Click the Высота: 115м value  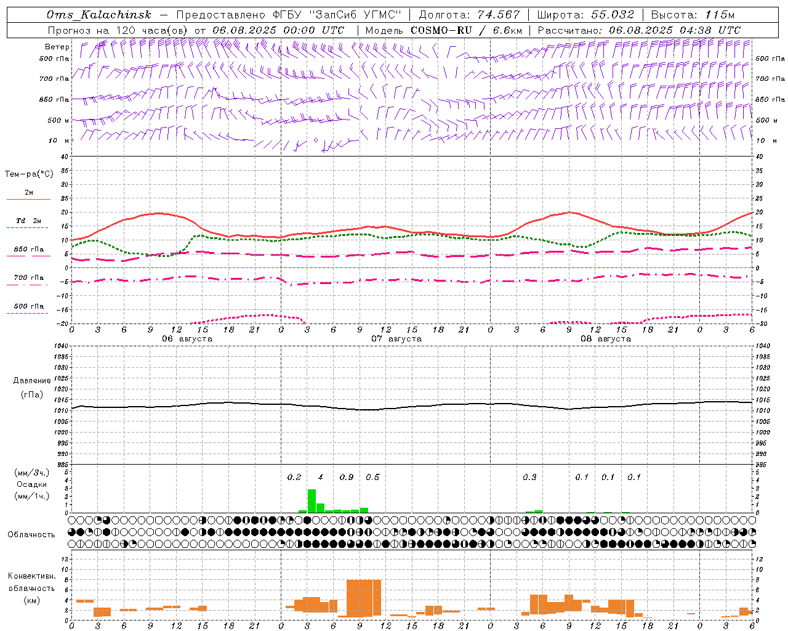693,15
